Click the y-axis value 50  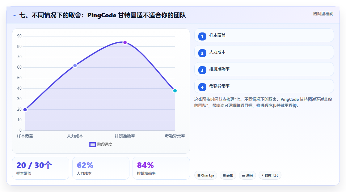tap(19, 78)
